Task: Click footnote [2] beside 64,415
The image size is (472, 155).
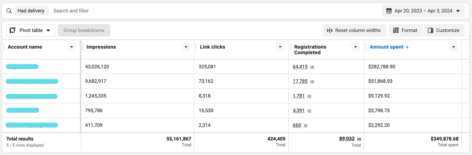Action: (x=312, y=67)
